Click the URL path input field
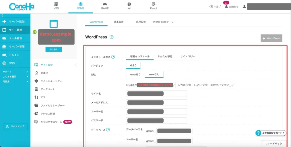Image resolution: width=291 pixels, height=147 pixels. 206,85
